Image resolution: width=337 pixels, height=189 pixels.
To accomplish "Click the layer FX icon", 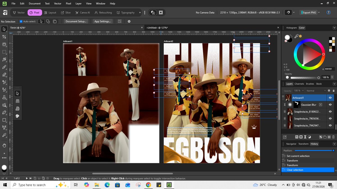I will [297, 137].
